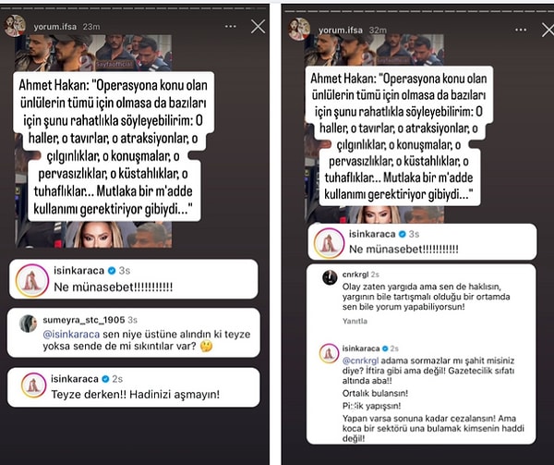Tap yorum.ifsa username on right story
The image size is (554, 465).
coord(340,31)
